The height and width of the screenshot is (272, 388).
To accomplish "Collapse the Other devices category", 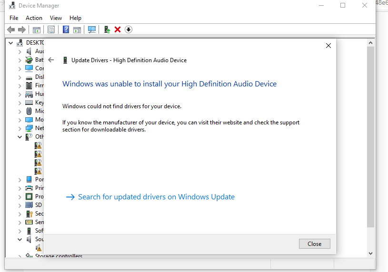I will 20,137.
